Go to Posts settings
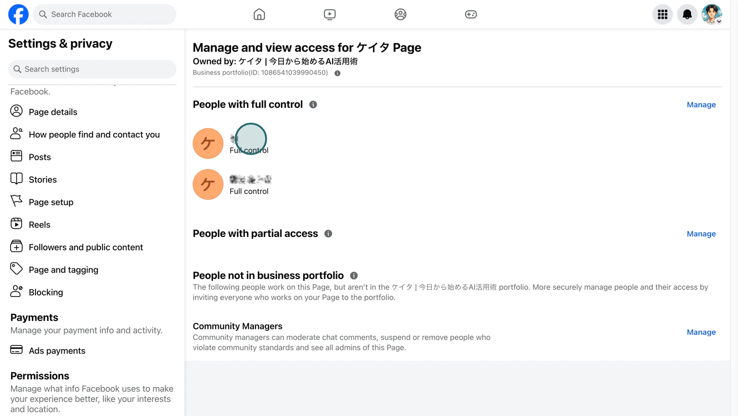738x416 pixels. tap(40, 157)
